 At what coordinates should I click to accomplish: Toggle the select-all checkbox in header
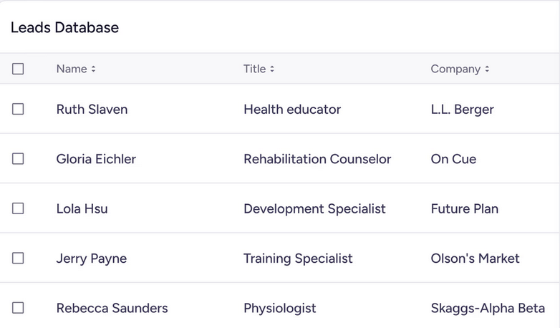(18, 69)
